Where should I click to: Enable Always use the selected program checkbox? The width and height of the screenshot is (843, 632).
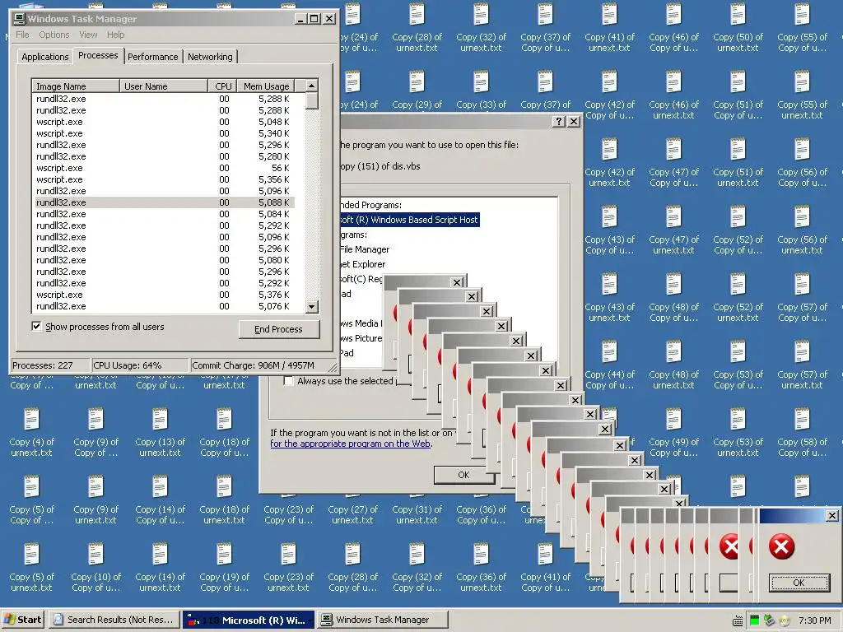(289, 380)
